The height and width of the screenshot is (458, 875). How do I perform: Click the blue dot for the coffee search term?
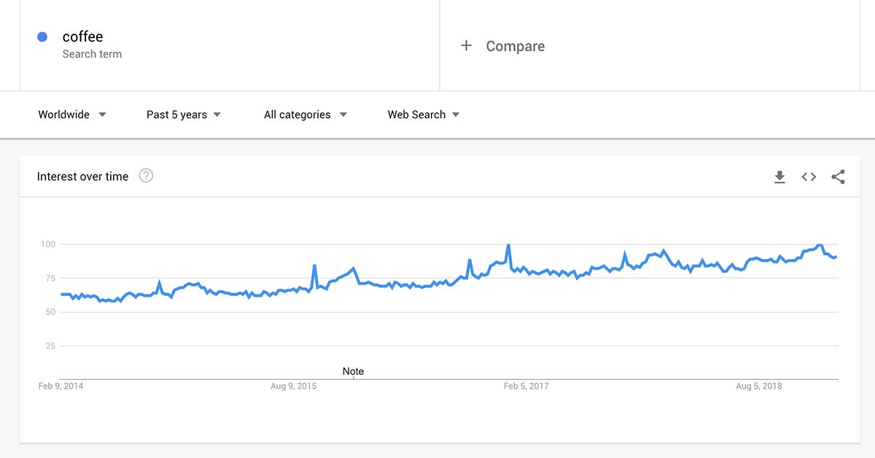[x=42, y=36]
